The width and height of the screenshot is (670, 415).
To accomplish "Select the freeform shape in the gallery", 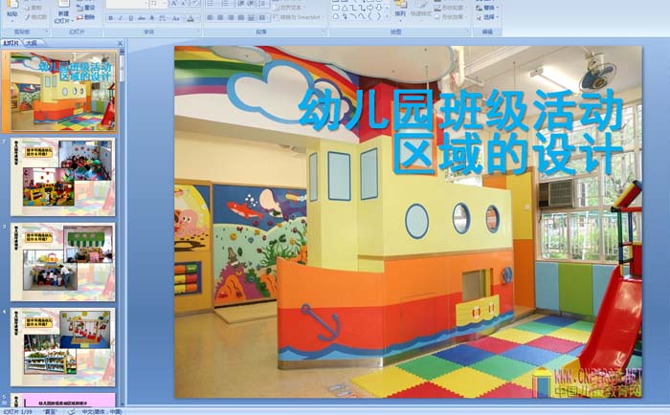I will pos(336,16).
